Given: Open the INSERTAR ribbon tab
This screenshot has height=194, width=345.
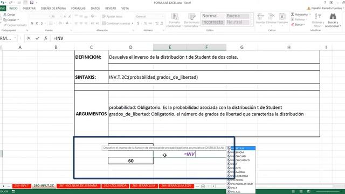Looking at the screenshot, I should click(x=29, y=9).
